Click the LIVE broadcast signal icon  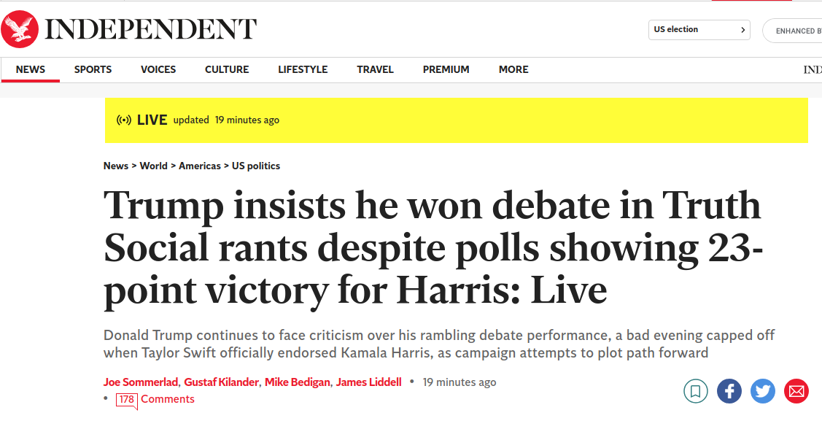(x=124, y=120)
